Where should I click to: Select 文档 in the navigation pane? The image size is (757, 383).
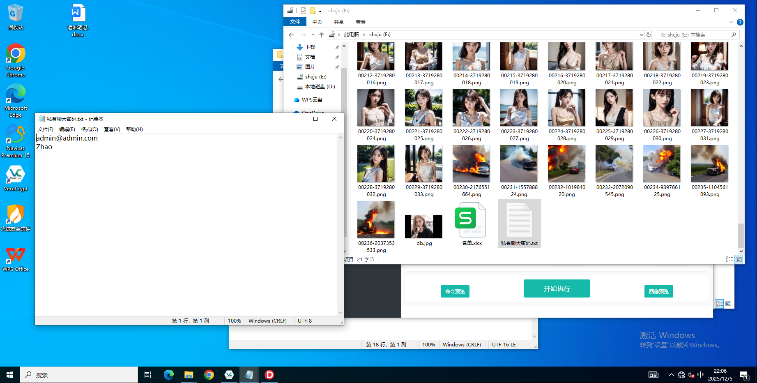pos(310,57)
